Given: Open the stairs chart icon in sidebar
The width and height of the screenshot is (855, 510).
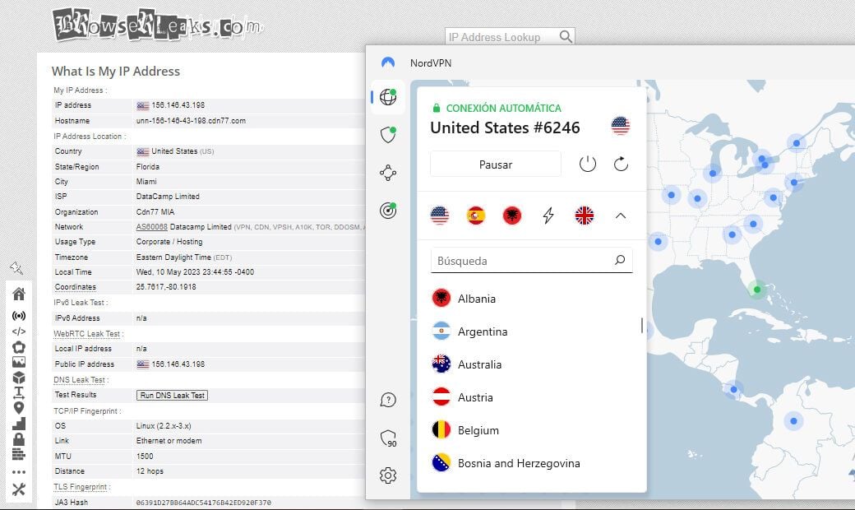Looking at the screenshot, I should click(x=19, y=424).
